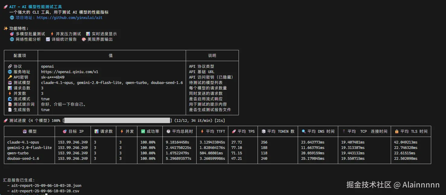
Task: Select the masked key sk-a***6b49
Action: point(53,77)
